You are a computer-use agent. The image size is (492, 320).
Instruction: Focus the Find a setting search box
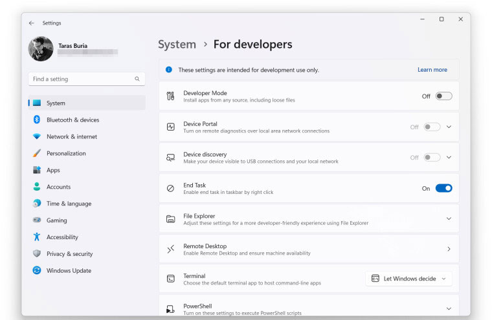click(87, 79)
